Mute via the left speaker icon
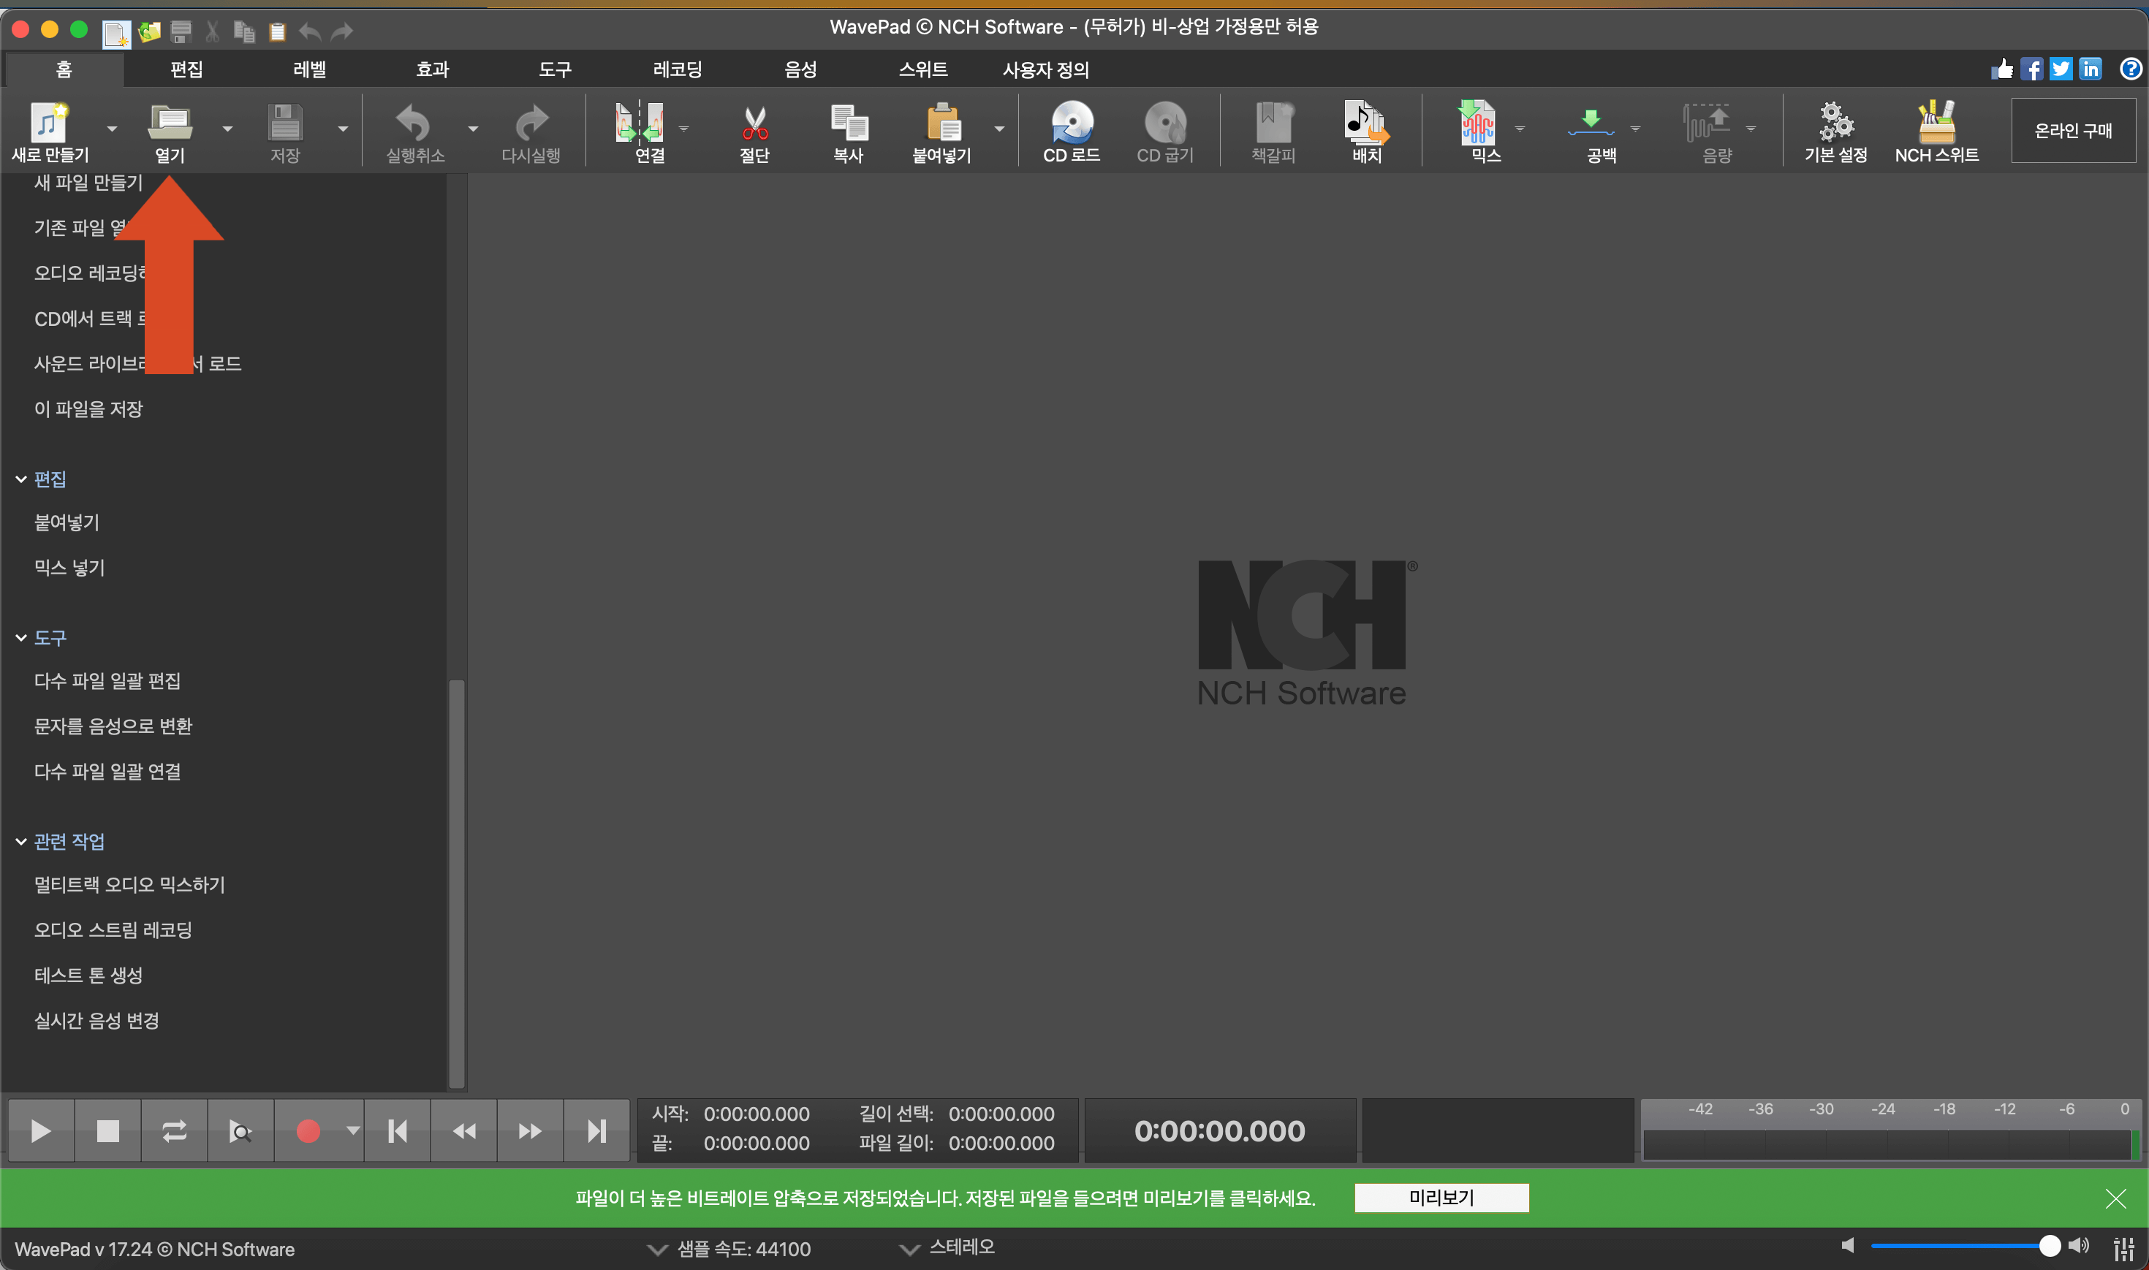 pyautogui.click(x=1848, y=1246)
